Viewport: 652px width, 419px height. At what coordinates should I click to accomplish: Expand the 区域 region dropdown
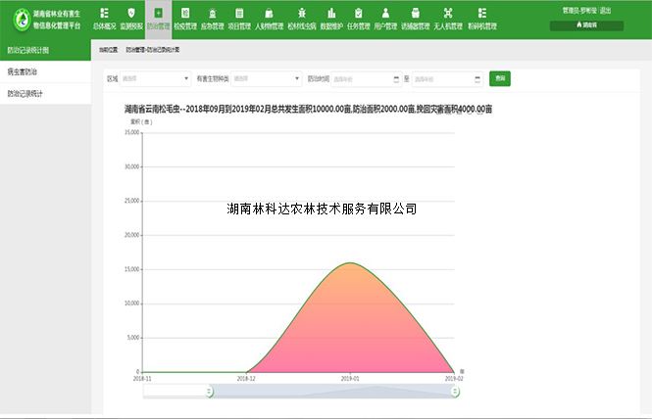[x=155, y=78]
